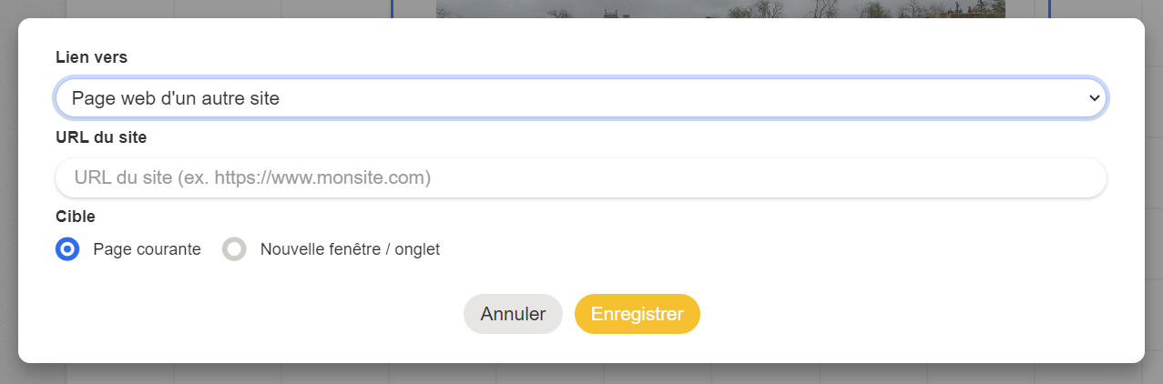Click the "Nouvelle fenêtre / onglet" label text

pyautogui.click(x=350, y=248)
